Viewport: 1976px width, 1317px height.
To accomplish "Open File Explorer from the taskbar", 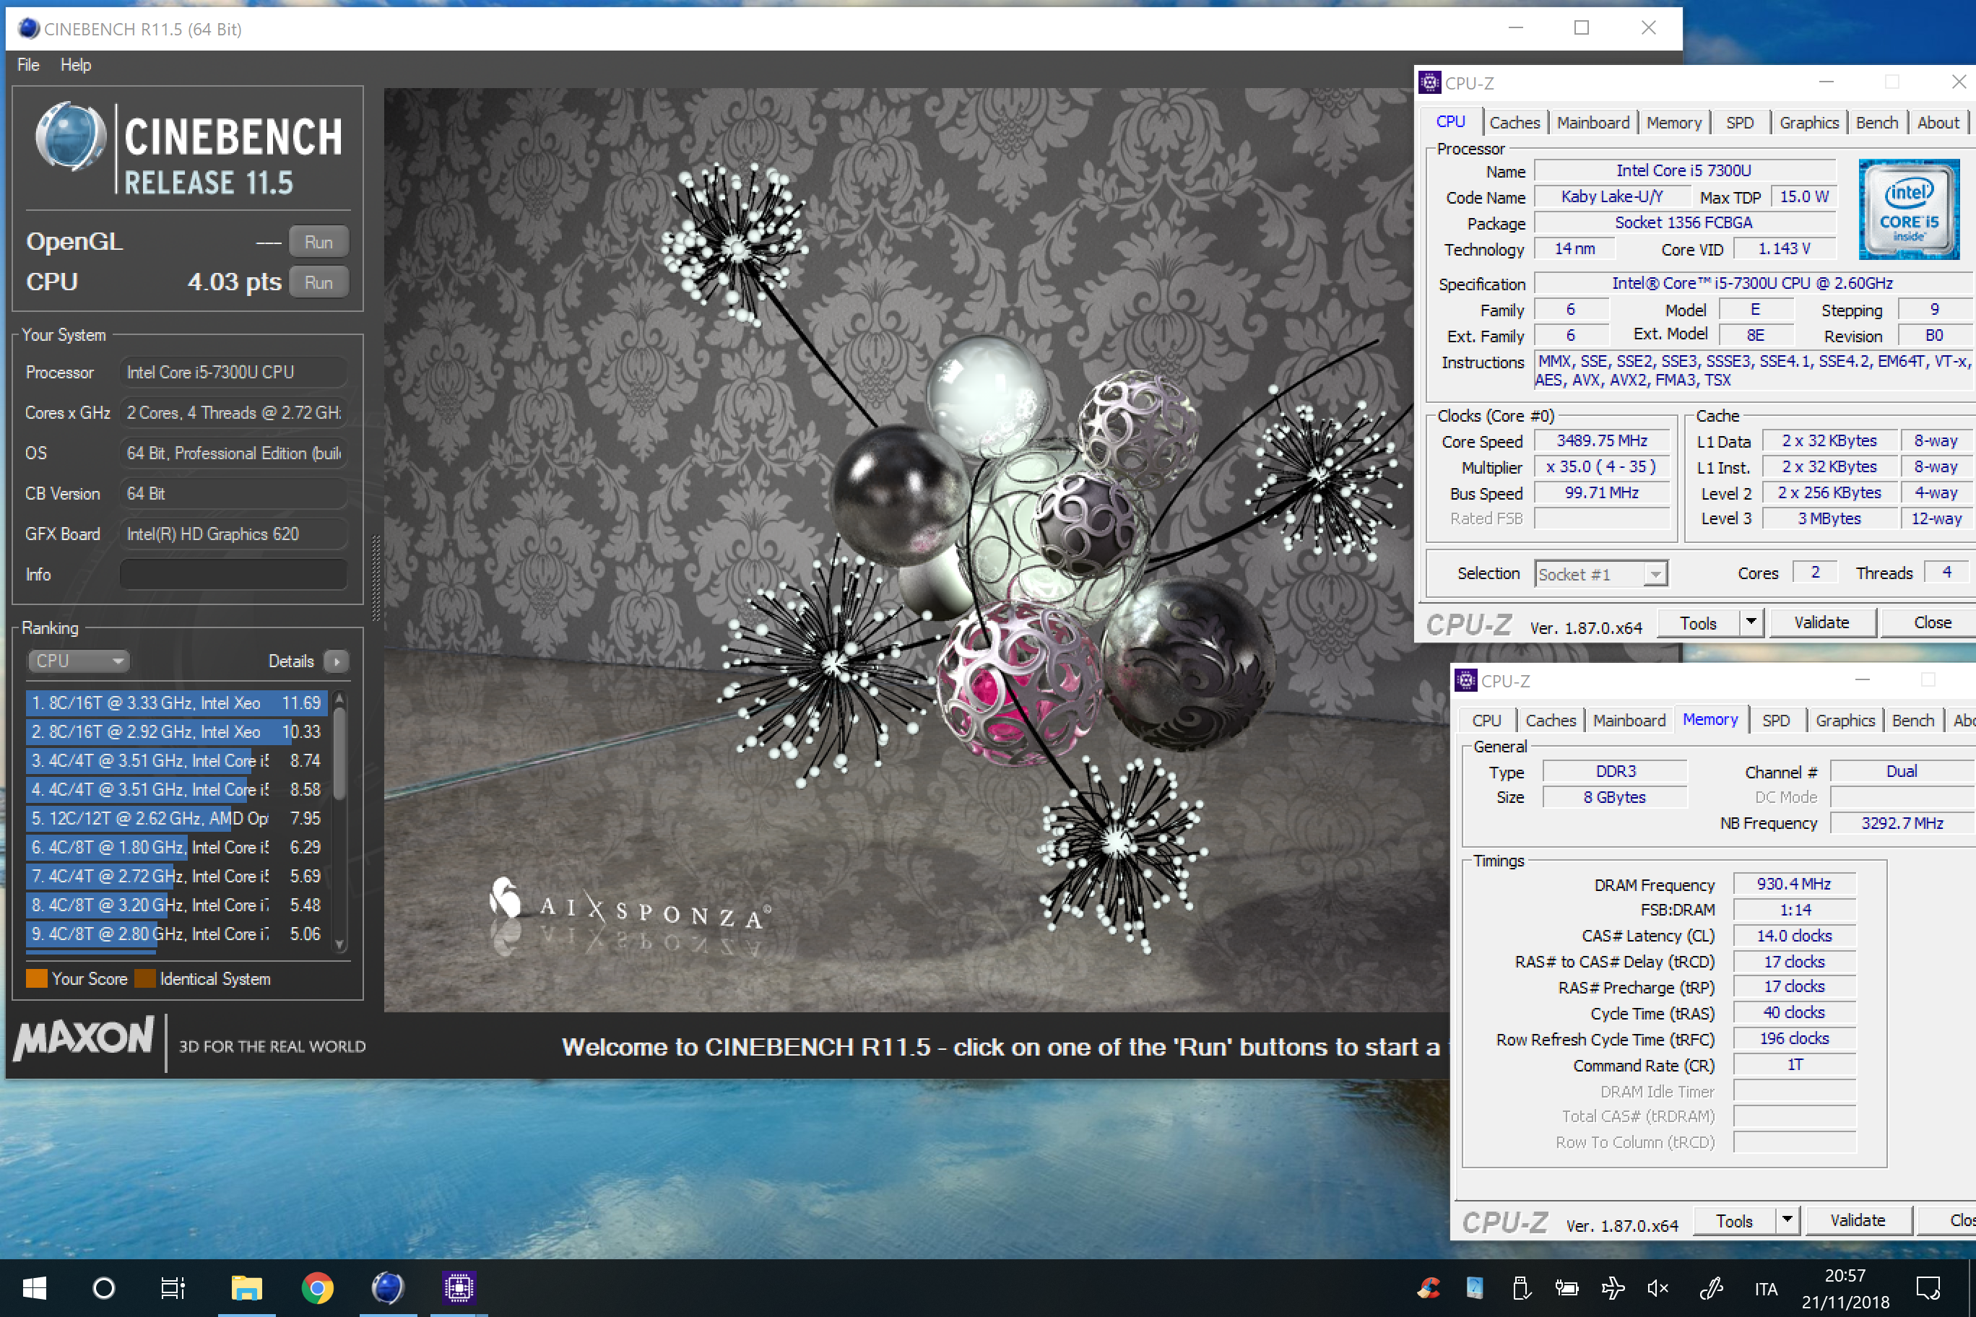I will (x=247, y=1287).
